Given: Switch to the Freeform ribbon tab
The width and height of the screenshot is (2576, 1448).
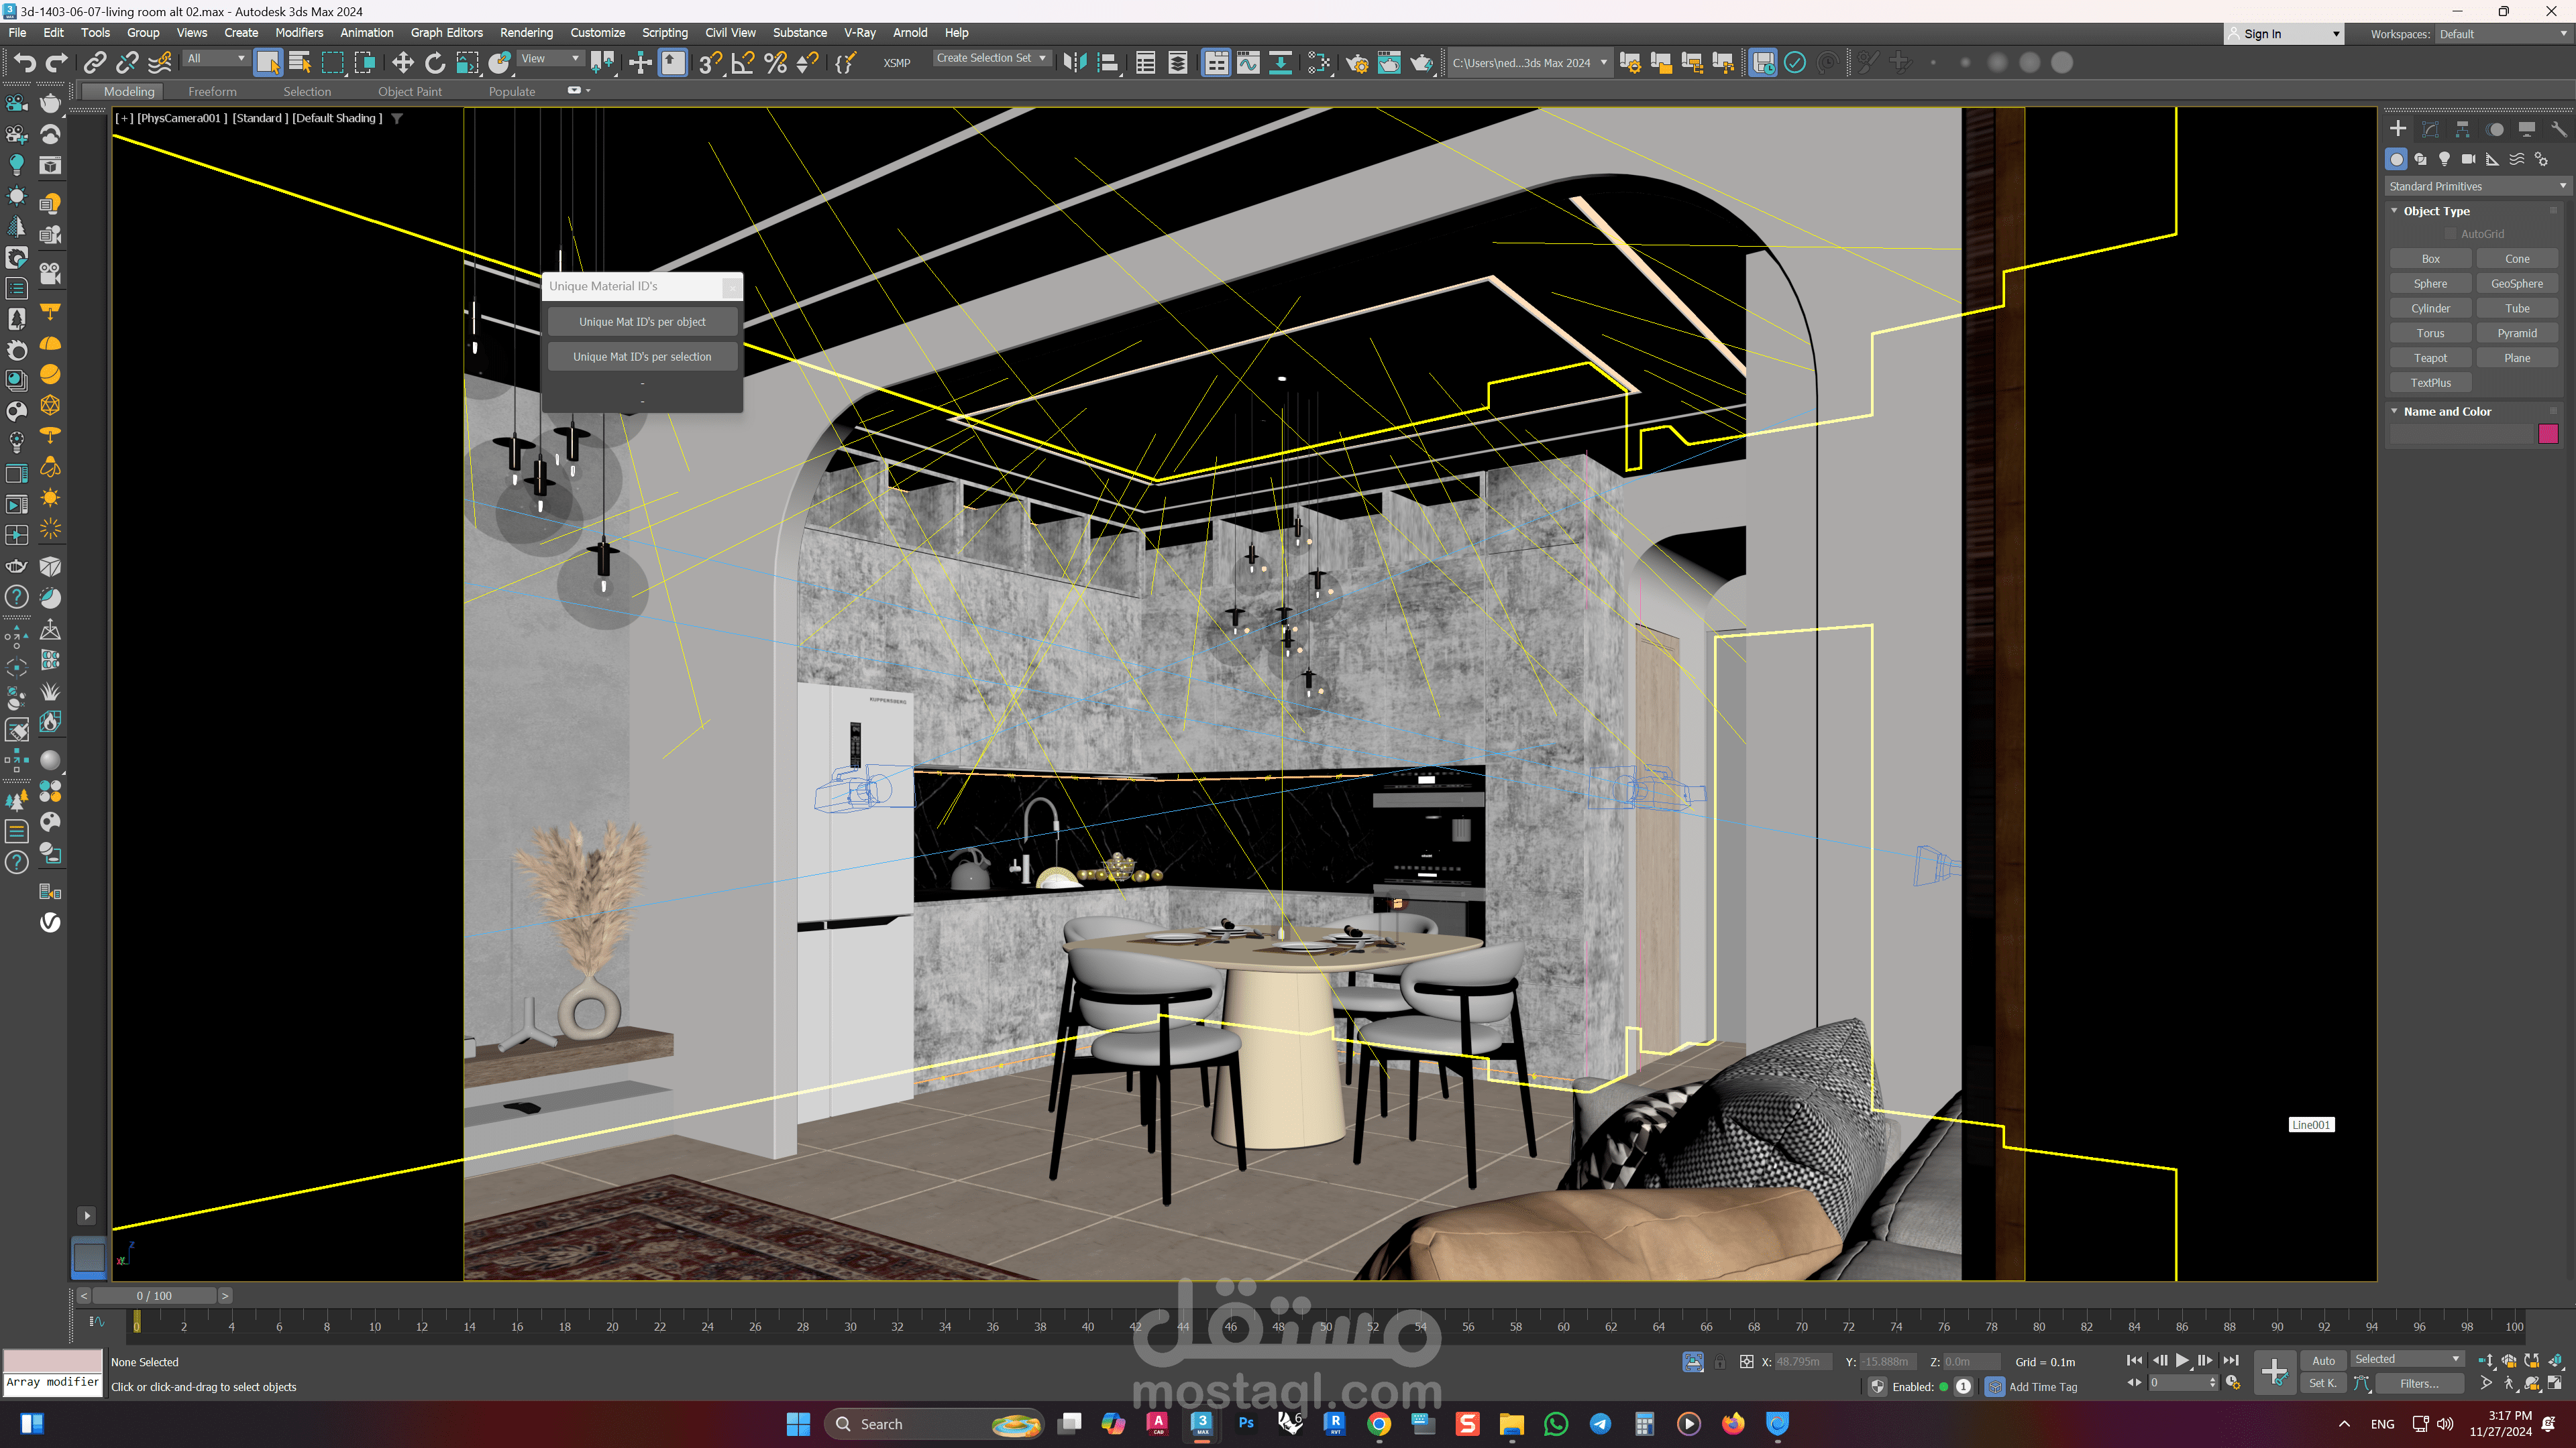Looking at the screenshot, I should pos(212,91).
